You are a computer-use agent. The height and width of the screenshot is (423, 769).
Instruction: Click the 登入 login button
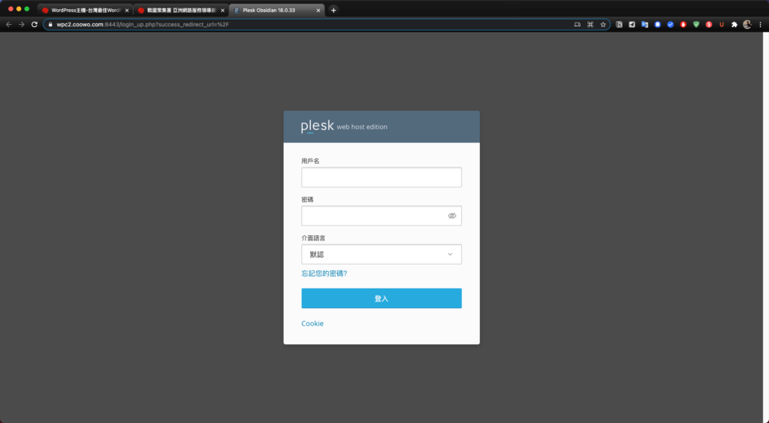381,298
